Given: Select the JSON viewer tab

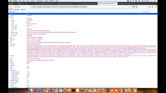Looking at the screenshot, I should 11,10.
